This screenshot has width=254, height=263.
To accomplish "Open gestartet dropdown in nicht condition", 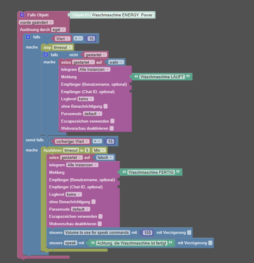I will tap(95, 55).
